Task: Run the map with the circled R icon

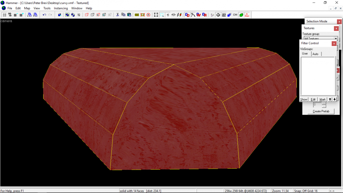Action: point(148,15)
